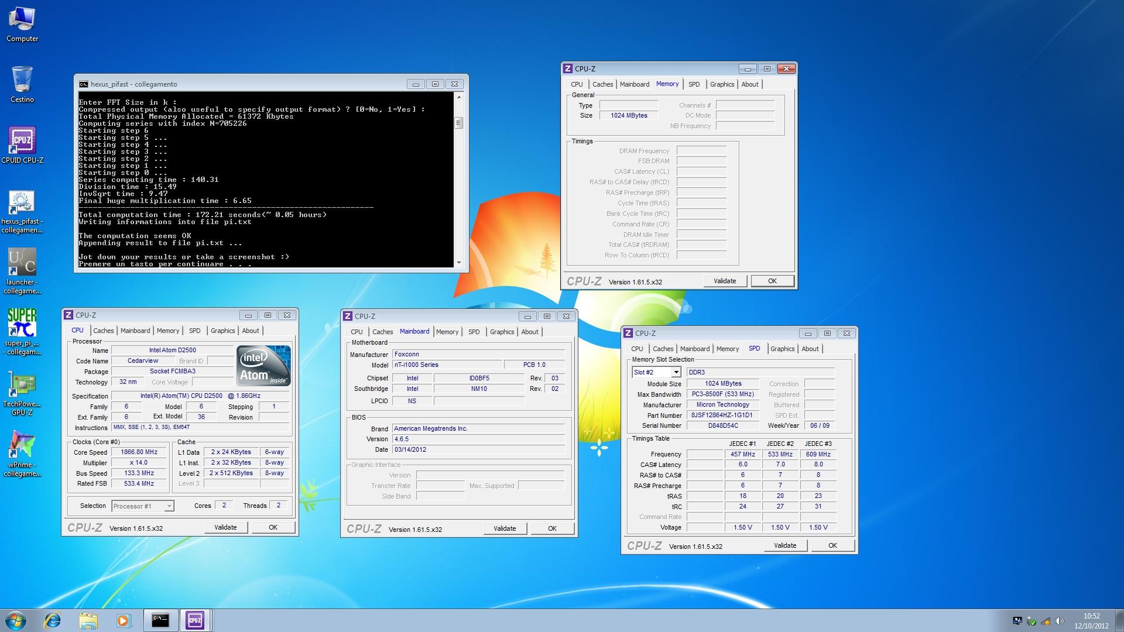Open the Computer desktop icon
Viewport: 1124px width, 632px height.
click(22, 25)
